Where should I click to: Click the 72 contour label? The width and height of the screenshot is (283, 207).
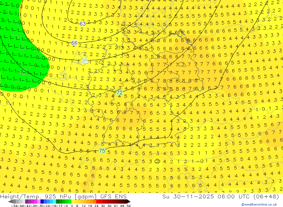click(x=119, y=92)
